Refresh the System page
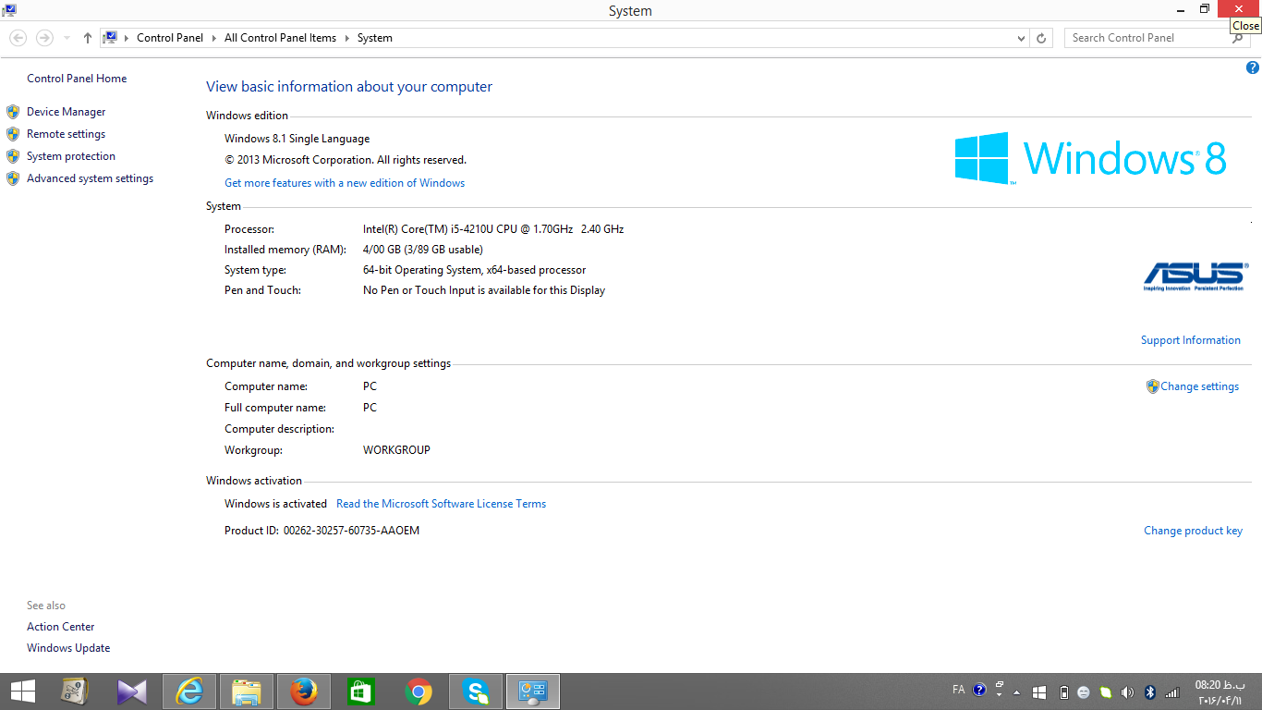The height and width of the screenshot is (710, 1262). click(x=1041, y=38)
